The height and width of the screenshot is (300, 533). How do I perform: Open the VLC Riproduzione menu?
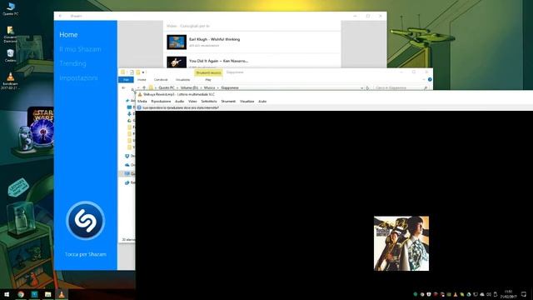[x=161, y=102]
